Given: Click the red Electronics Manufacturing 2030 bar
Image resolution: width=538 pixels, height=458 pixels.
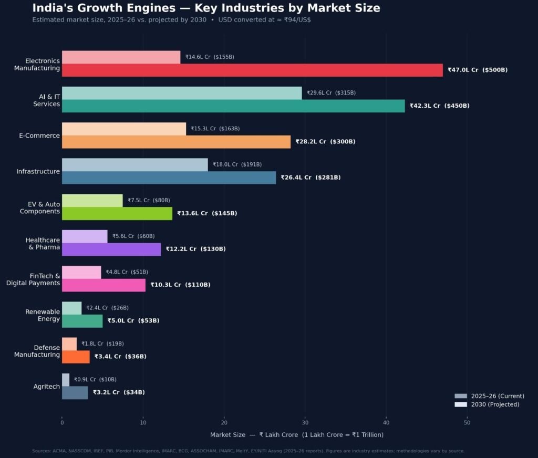Looking at the screenshot, I should [x=252, y=70].
